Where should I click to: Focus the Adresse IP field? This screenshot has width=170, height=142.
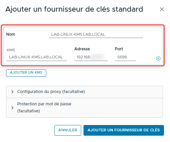pos(91,57)
